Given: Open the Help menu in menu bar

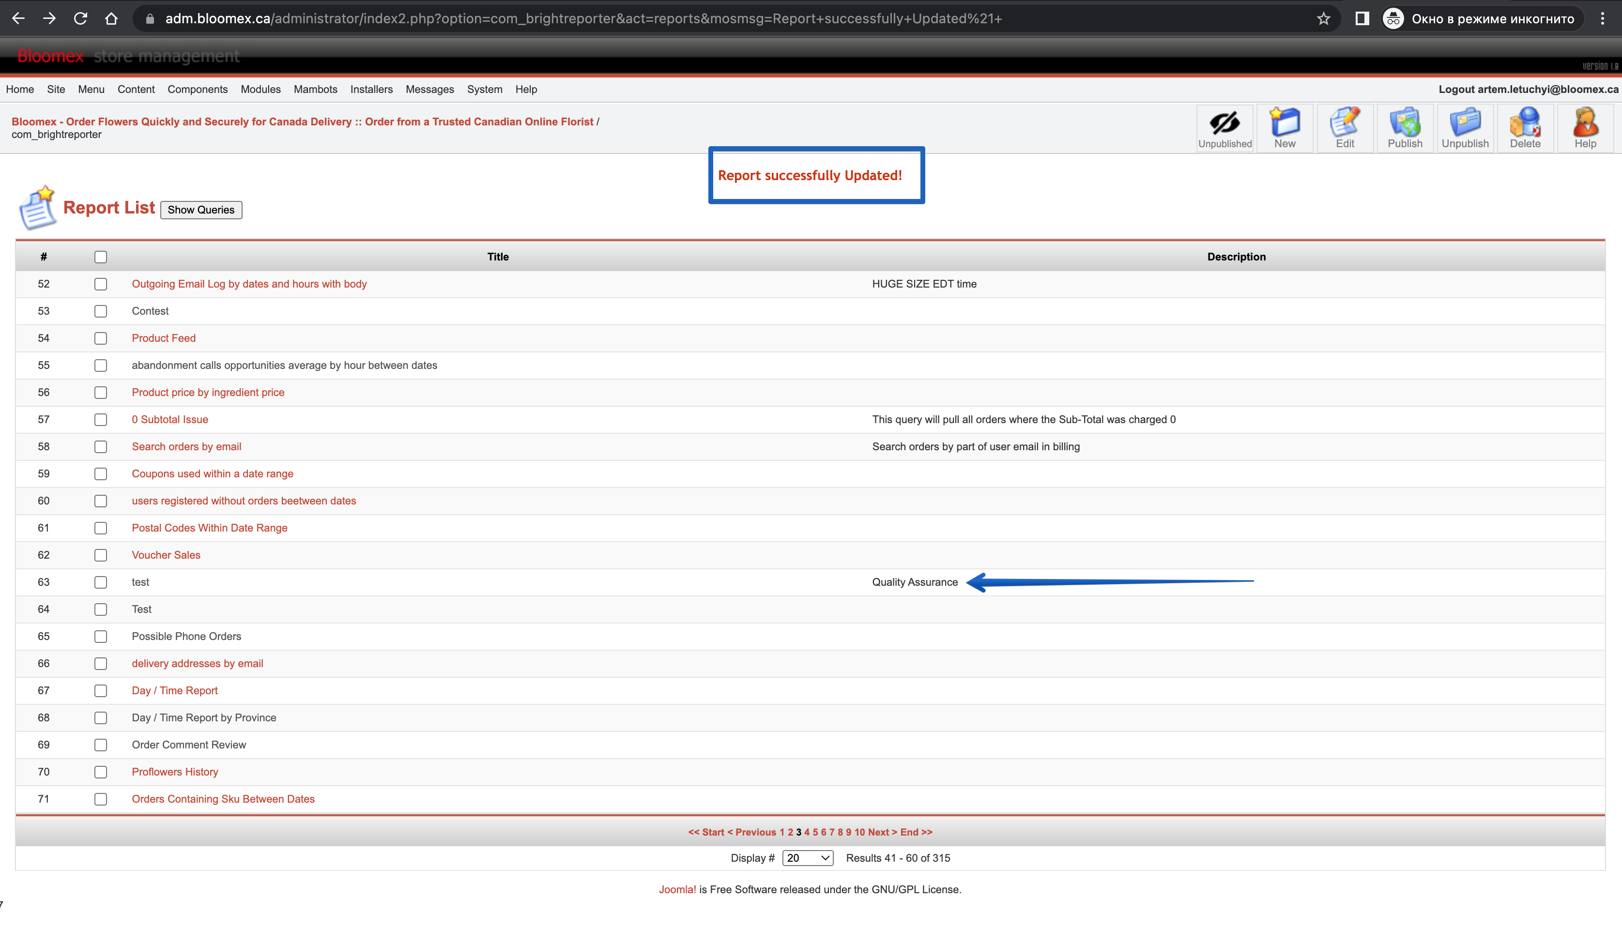Looking at the screenshot, I should click(x=526, y=90).
